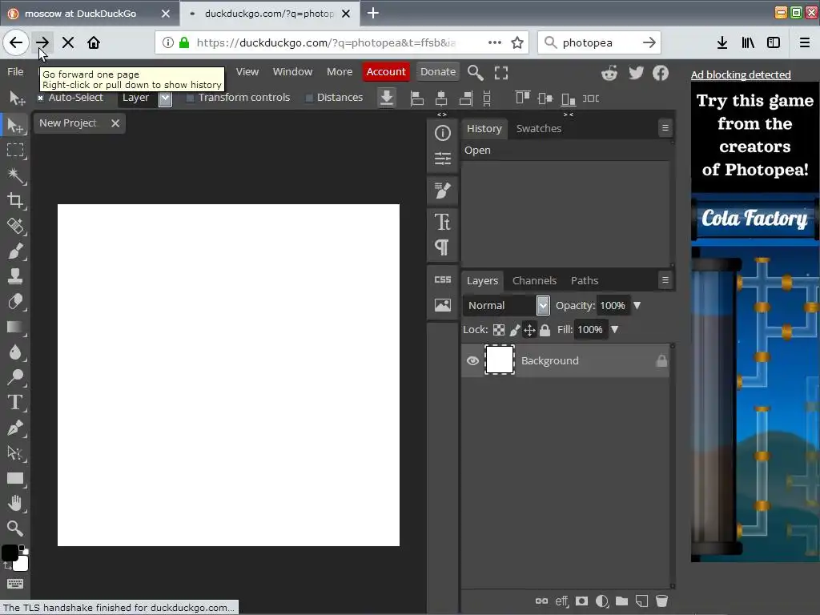Viewport: 820px width, 615px height.
Task: Select the Pen tool
Action: click(15, 428)
